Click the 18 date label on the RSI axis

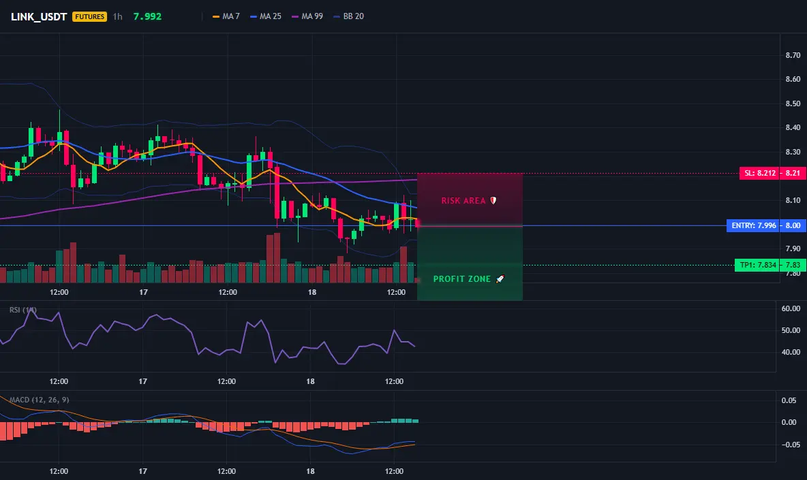click(310, 381)
